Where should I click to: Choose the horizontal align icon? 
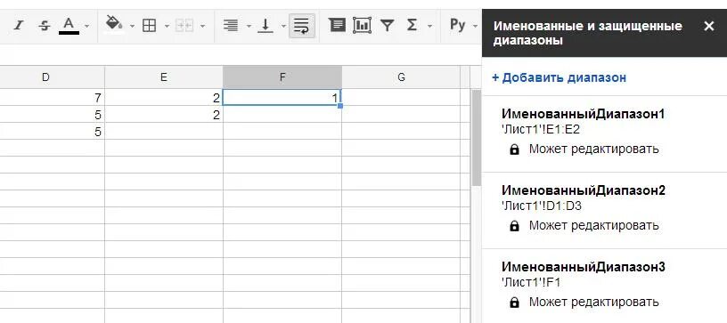(231, 26)
